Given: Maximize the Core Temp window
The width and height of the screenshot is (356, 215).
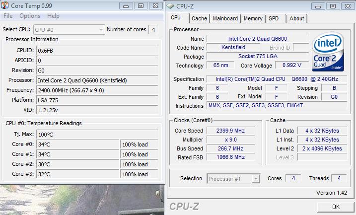Looking at the screenshot, I should coord(141,6).
